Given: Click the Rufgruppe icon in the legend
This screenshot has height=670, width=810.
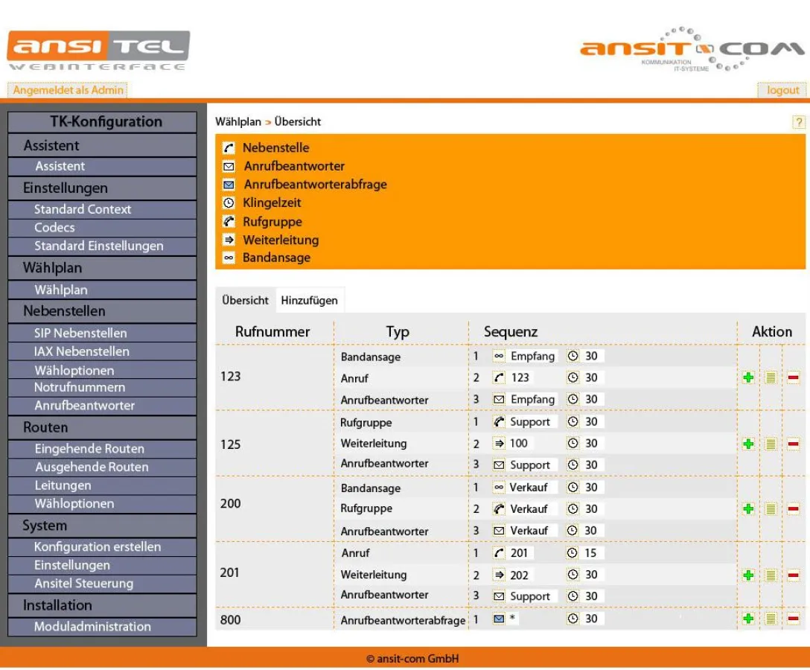Looking at the screenshot, I should [227, 221].
